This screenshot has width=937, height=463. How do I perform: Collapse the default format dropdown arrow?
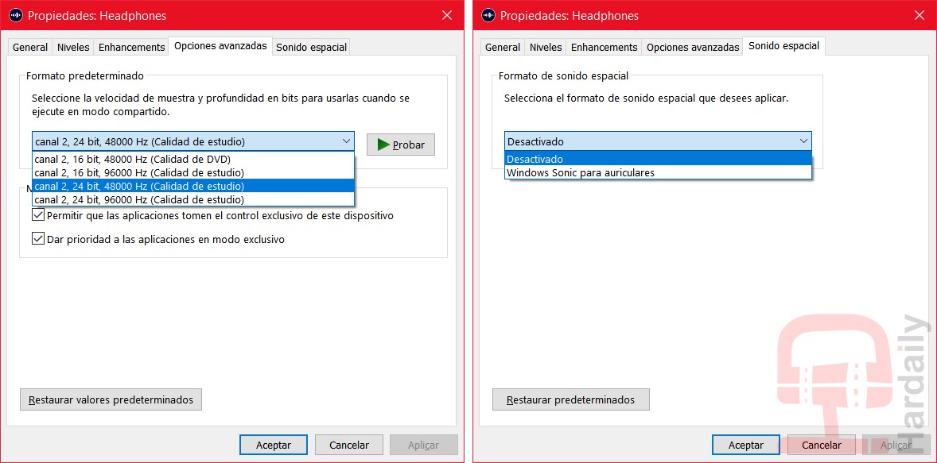[346, 141]
